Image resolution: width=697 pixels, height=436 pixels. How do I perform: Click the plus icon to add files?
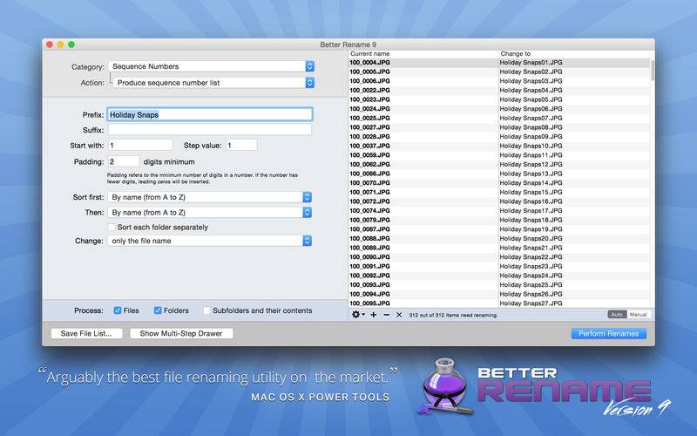(x=374, y=315)
